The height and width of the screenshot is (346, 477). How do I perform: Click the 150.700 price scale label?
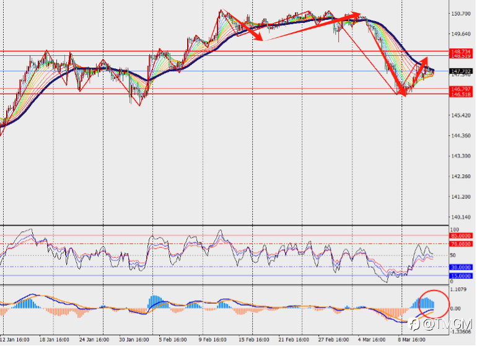(461, 14)
